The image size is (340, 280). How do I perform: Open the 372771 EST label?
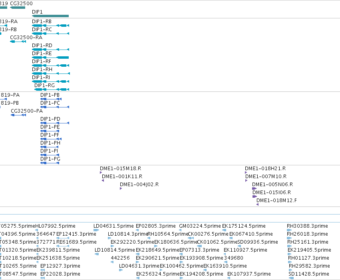click(x=46, y=242)
